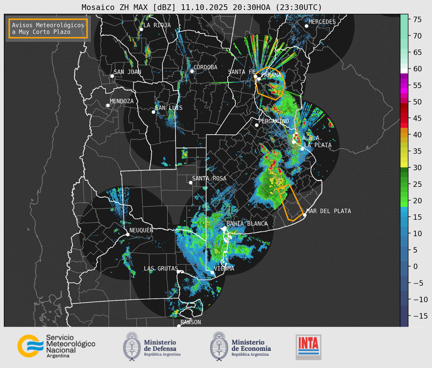432x368 pixels.
Task: Select the San Juan city marker dot
Action: [x=112, y=76]
